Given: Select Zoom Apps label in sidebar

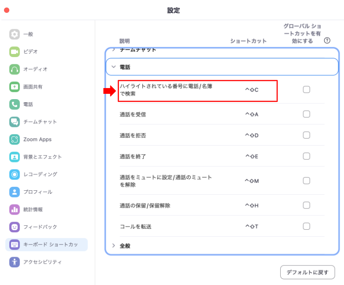Looking at the screenshot, I should [x=38, y=139].
